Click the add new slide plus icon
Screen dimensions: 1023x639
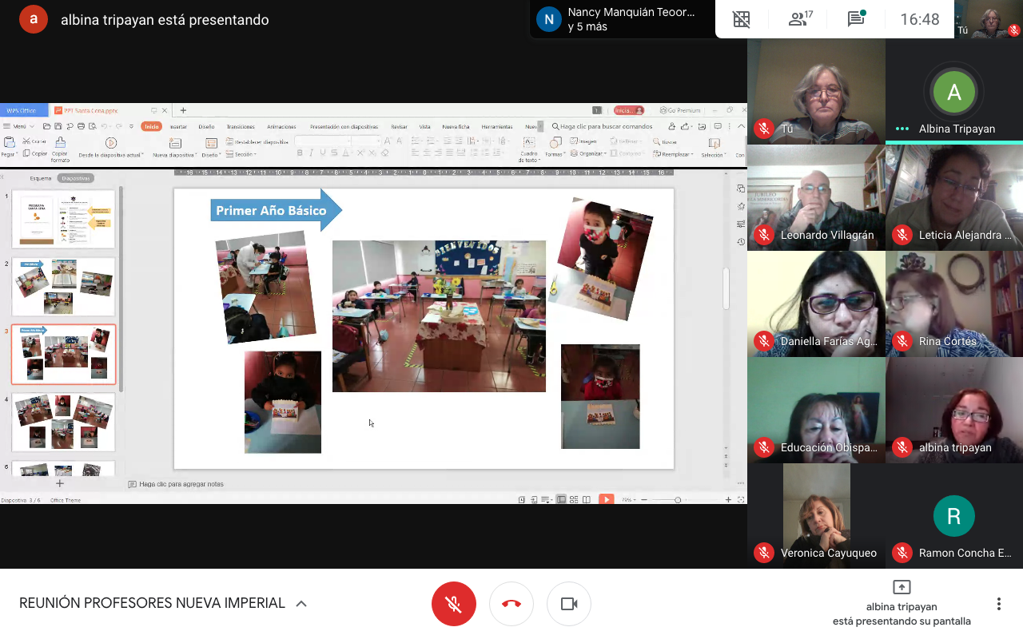59,483
